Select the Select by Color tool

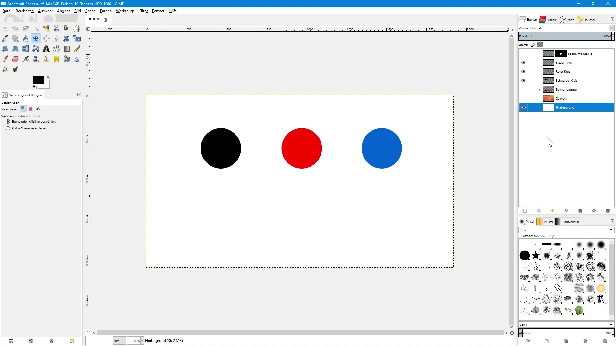46,28
